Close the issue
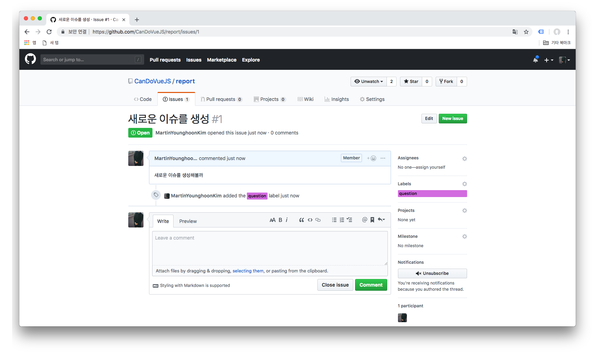 pos(335,285)
